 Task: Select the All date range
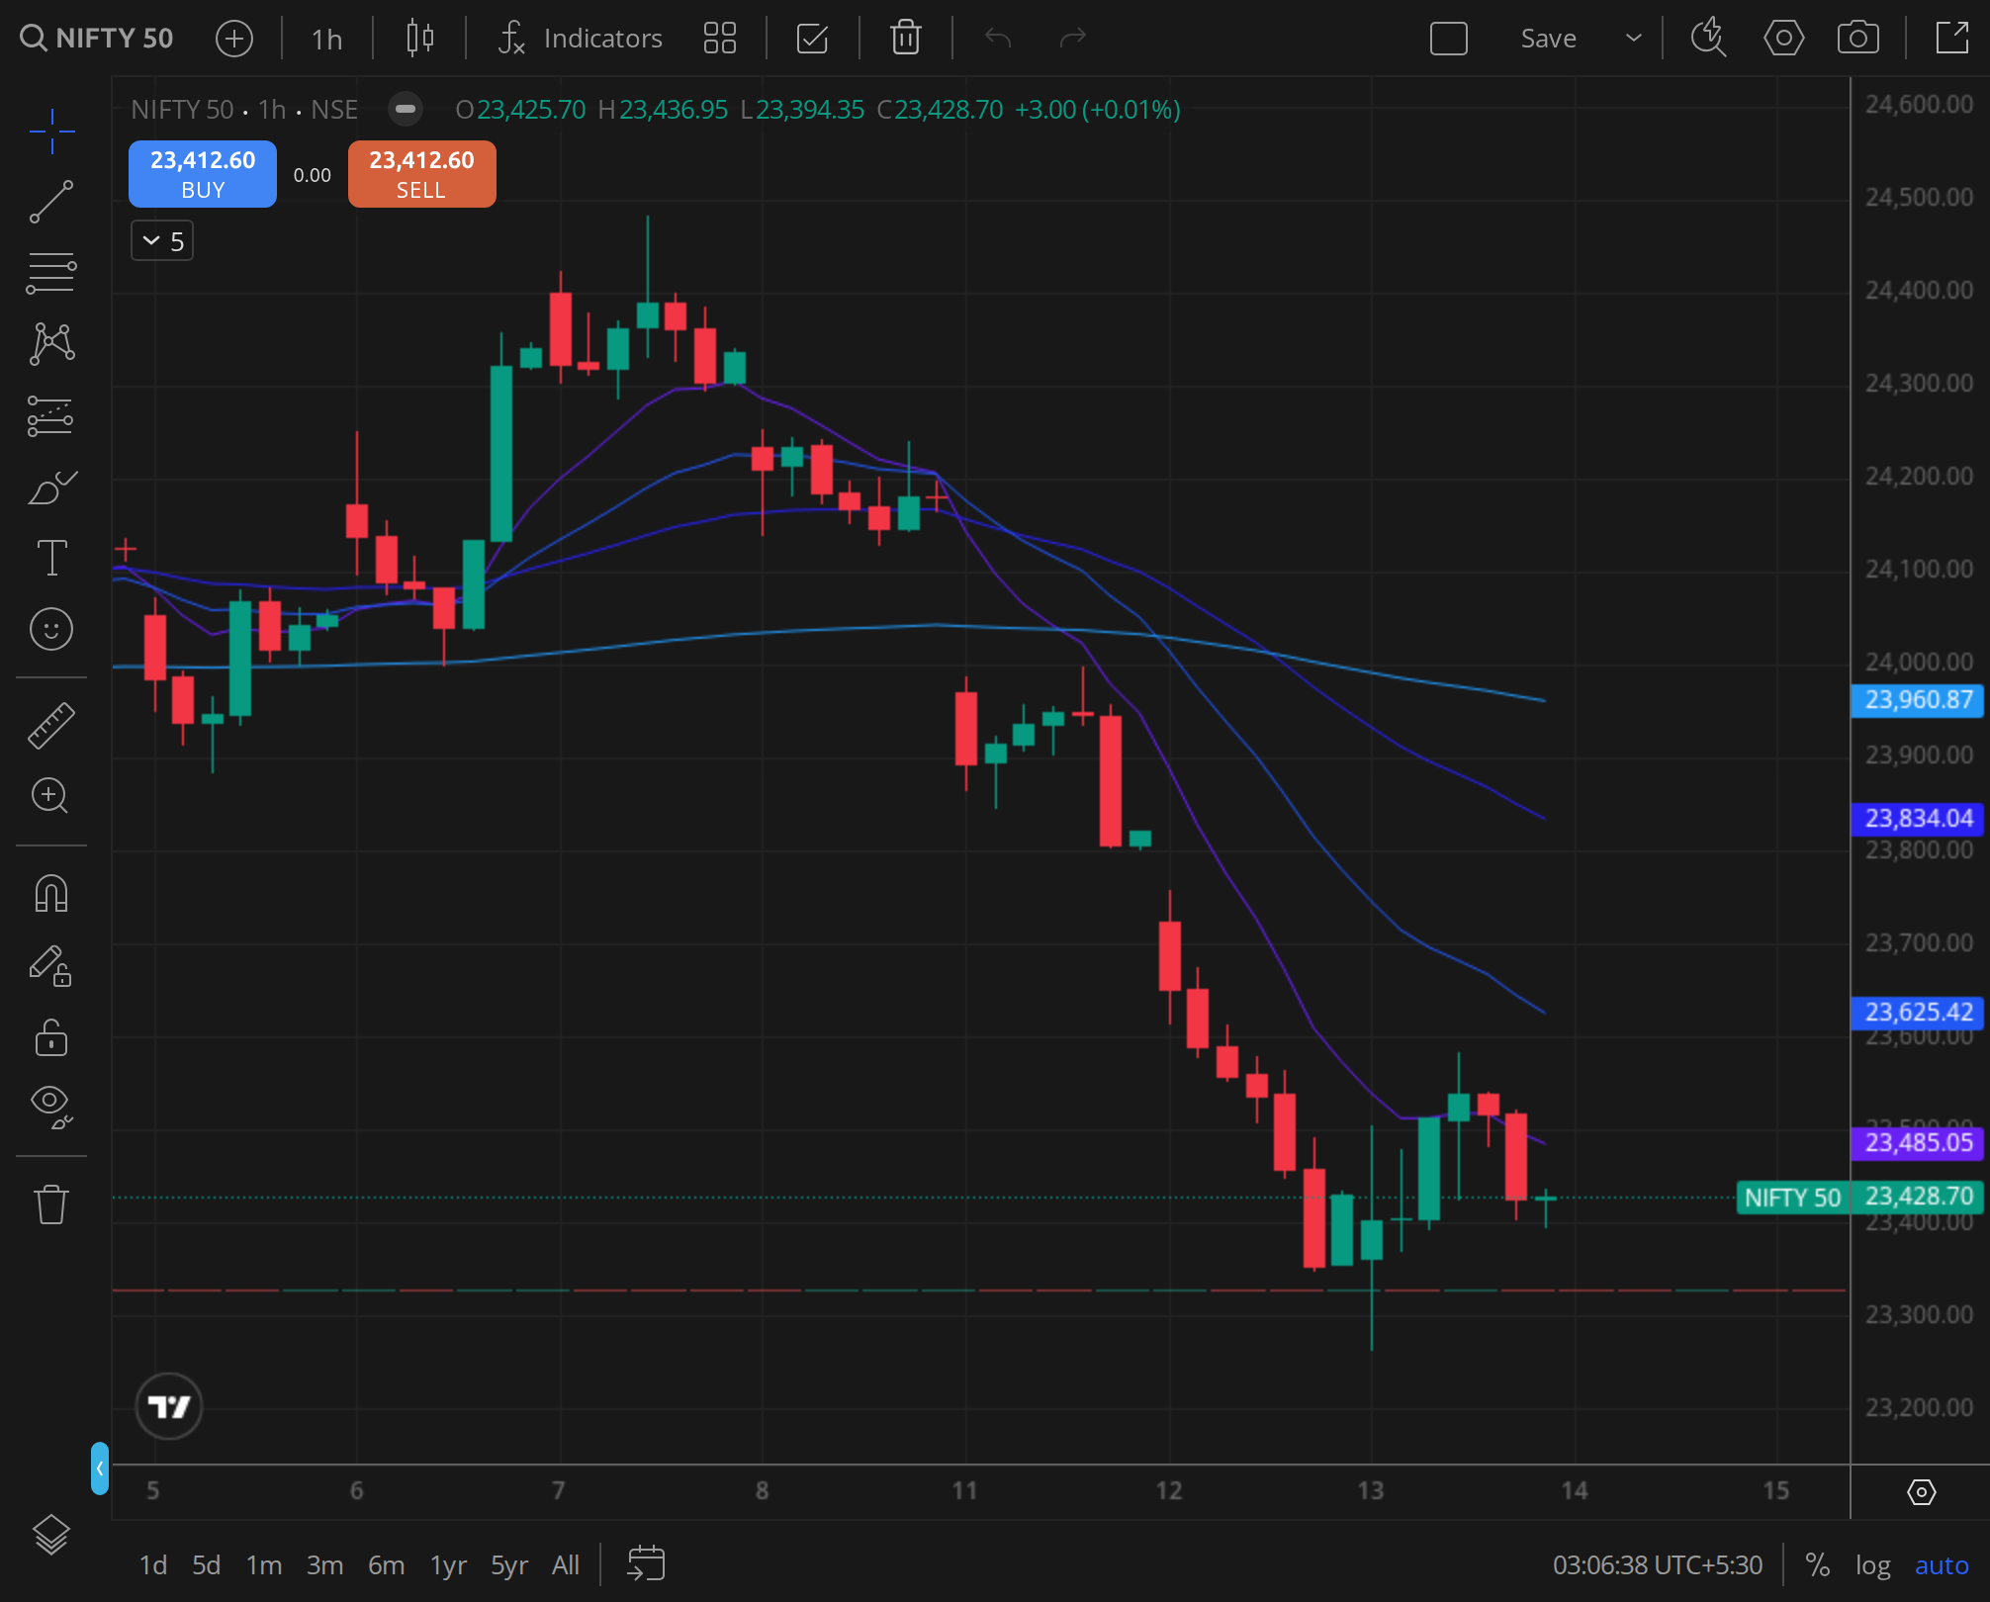pos(566,1565)
